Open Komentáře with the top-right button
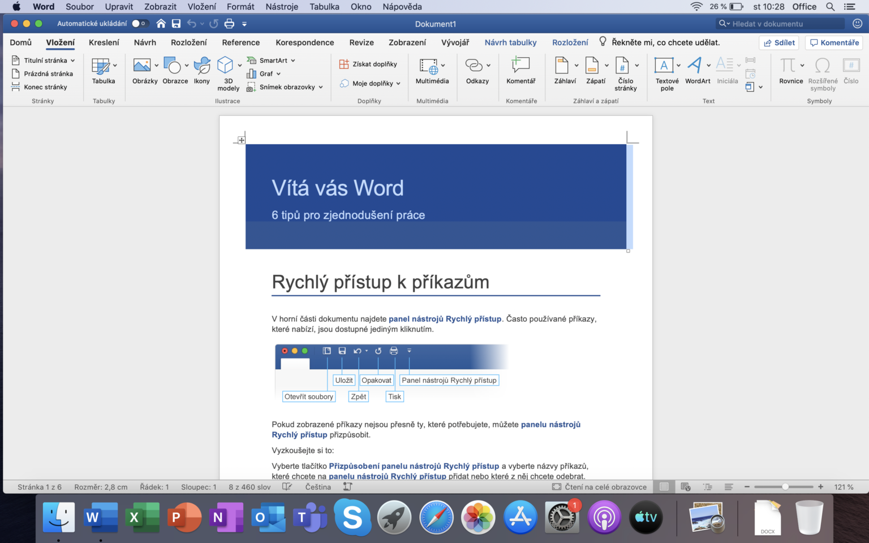The width and height of the screenshot is (869, 543). [x=833, y=42]
